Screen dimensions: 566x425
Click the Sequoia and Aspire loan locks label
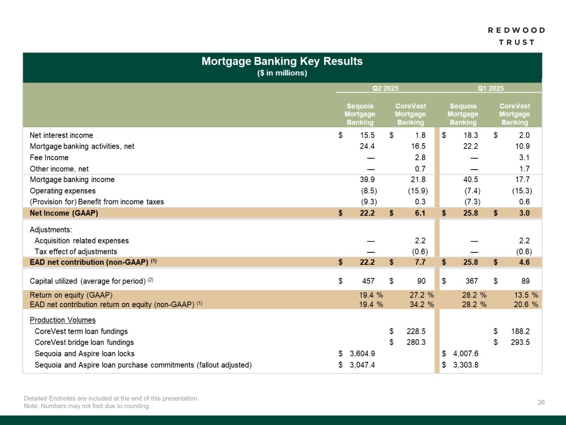coord(85,354)
